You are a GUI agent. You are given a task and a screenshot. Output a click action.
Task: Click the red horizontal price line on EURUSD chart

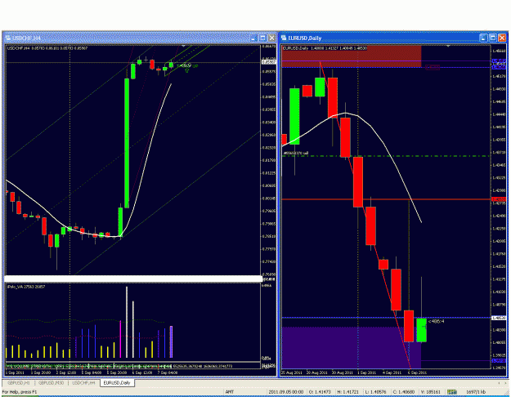[x=386, y=199]
